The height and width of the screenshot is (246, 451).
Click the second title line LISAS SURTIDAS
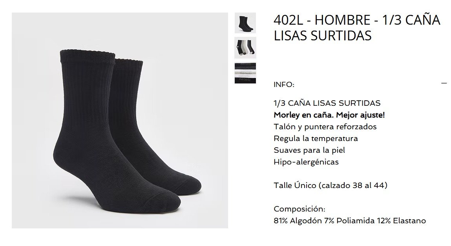pos(322,36)
